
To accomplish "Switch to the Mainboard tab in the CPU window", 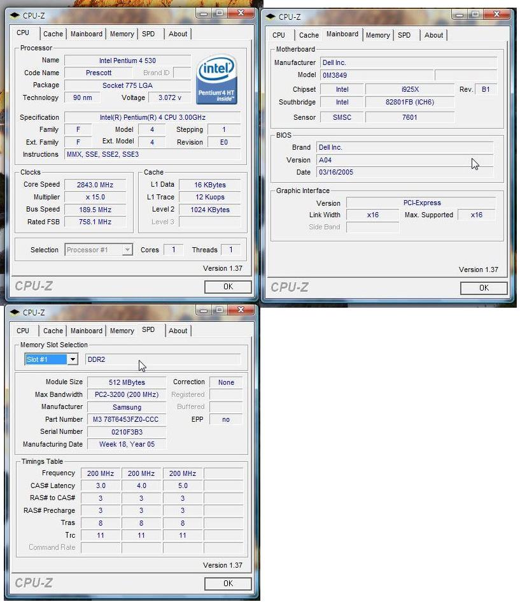I will (86, 34).
